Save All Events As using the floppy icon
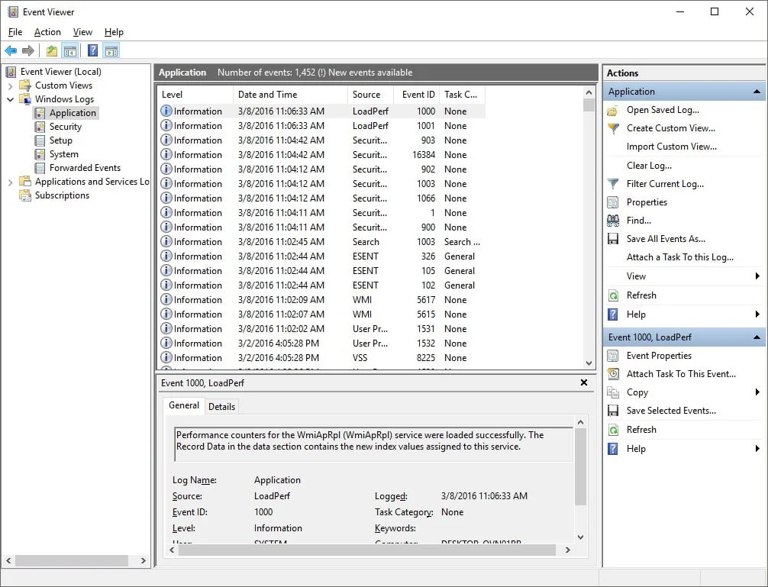This screenshot has width=768, height=587. (x=613, y=238)
